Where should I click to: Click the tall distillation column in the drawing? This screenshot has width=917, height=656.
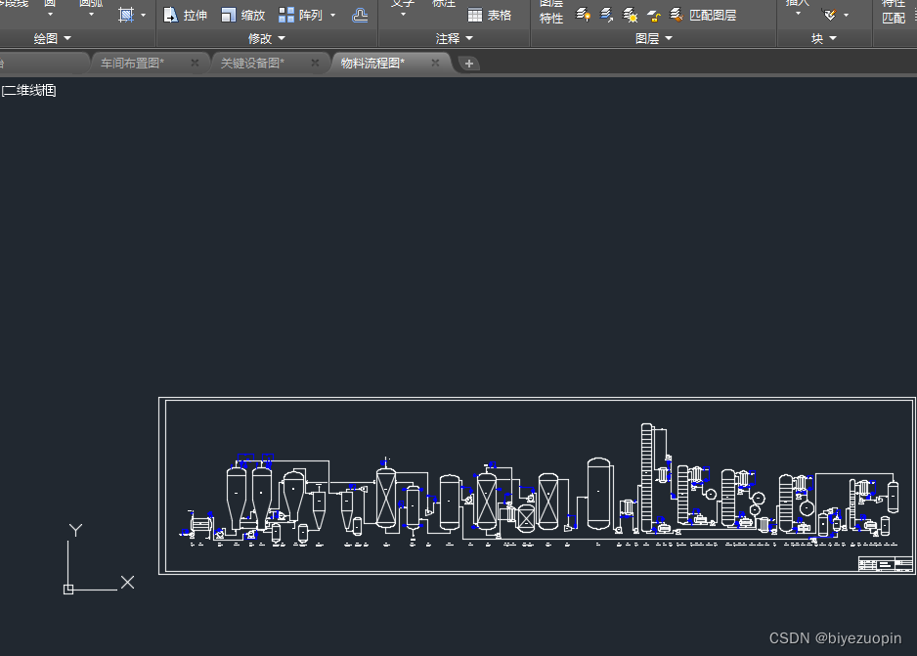click(646, 478)
